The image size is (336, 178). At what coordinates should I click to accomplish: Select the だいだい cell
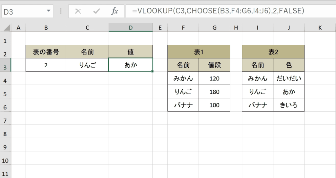point(289,78)
